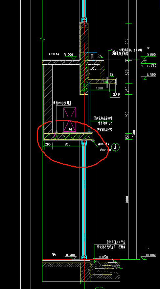Click the vertical dimension text 570

coord(127,72)
